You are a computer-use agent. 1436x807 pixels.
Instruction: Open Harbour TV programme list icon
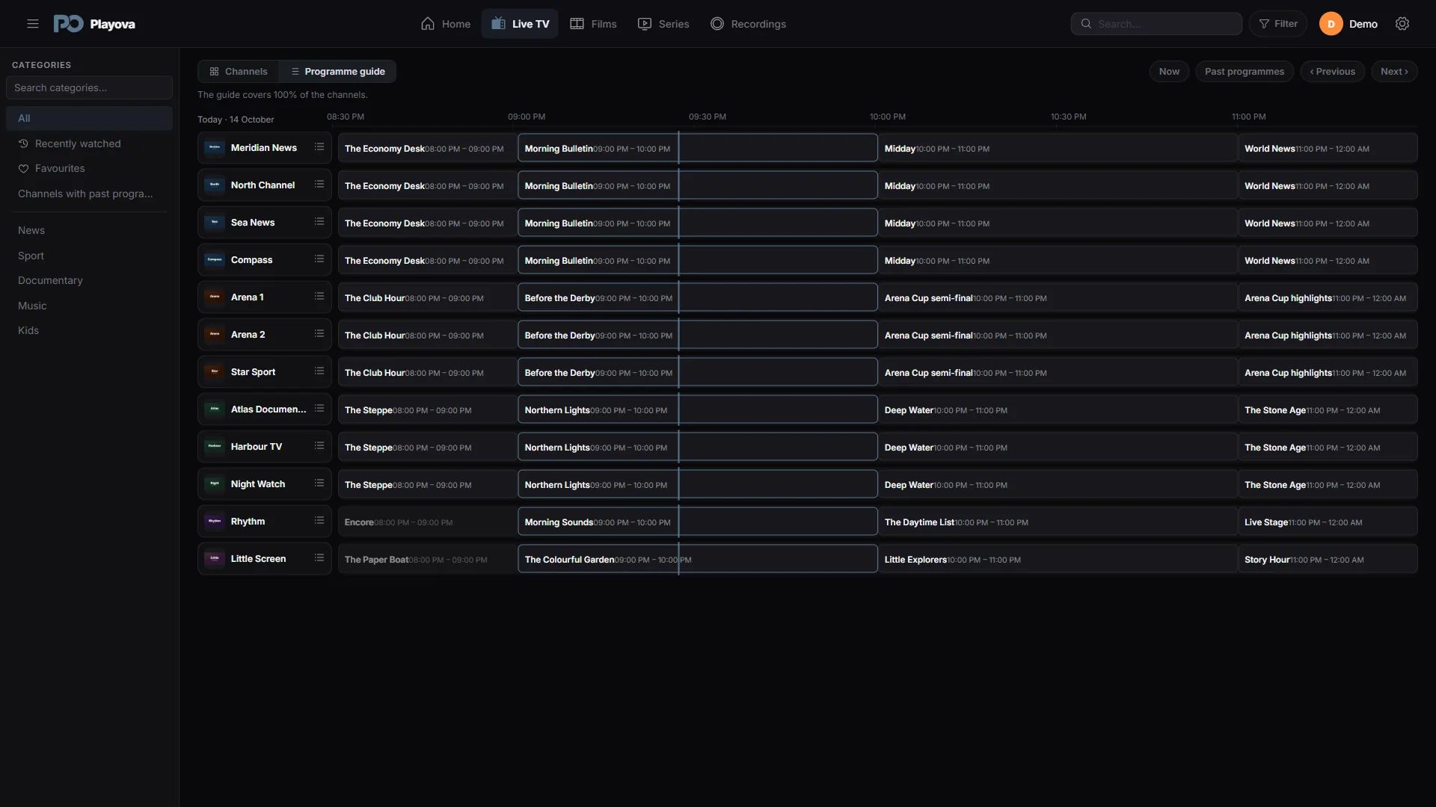319,446
